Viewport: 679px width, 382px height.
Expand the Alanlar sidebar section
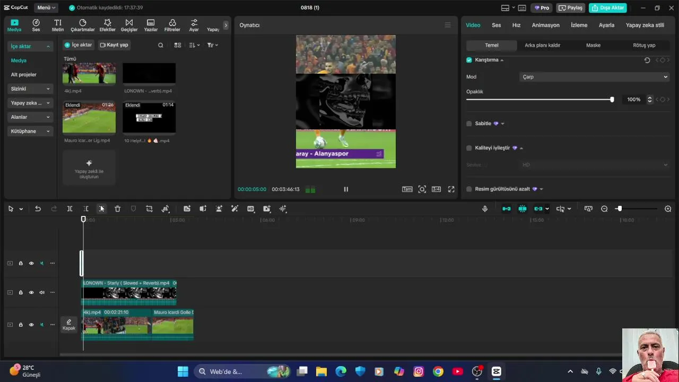(x=30, y=117)
